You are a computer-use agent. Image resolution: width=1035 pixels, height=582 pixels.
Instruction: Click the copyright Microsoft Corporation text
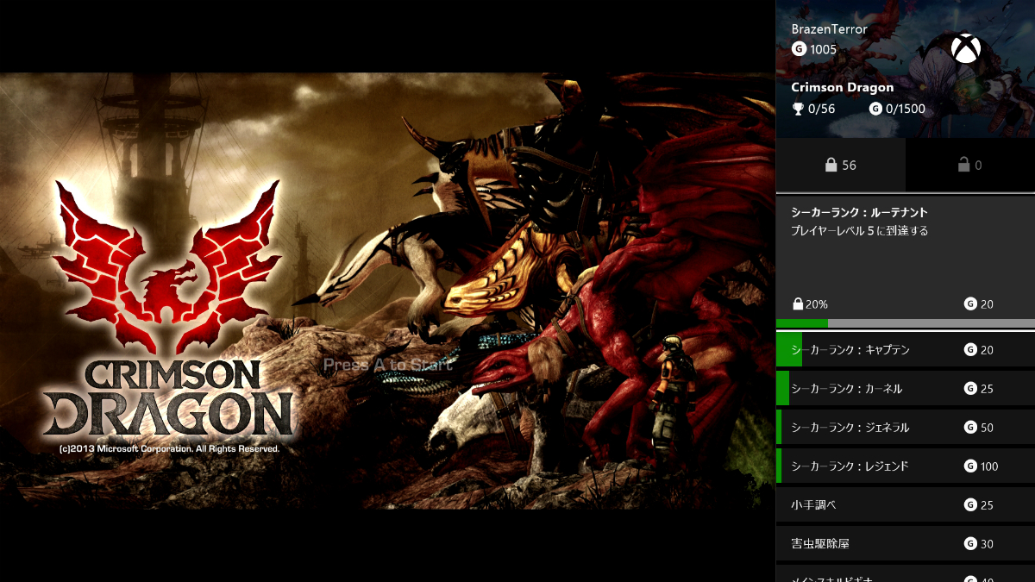[x=169, y=449]
